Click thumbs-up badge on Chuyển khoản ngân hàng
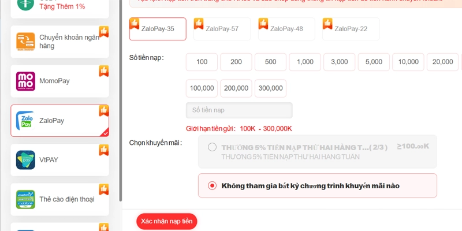This screenshot has height=231, width=462. coord(104,32)
